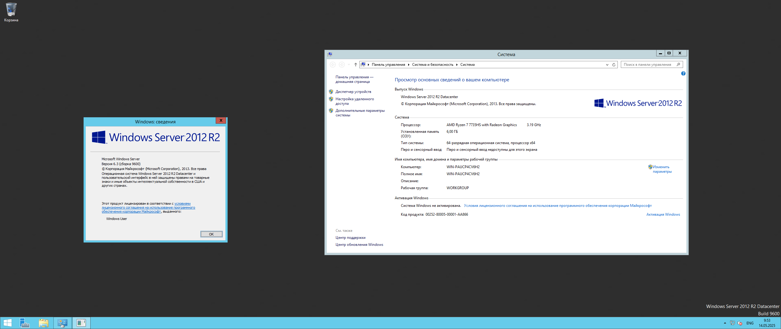Open Центр обновления Windows link
Screen dimensions: 781x329
[359, 245]
